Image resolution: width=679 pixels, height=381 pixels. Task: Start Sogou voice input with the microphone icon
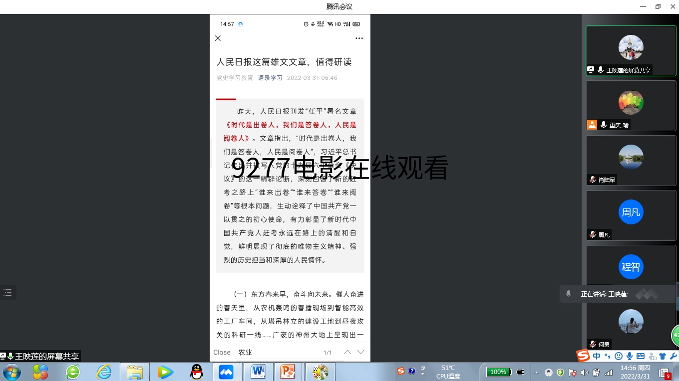630,356
